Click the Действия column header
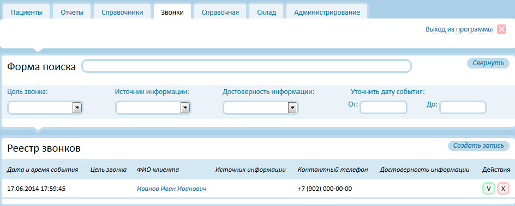Image resolution: width=515 pixels, height=206 pixels. coord(496,170)
